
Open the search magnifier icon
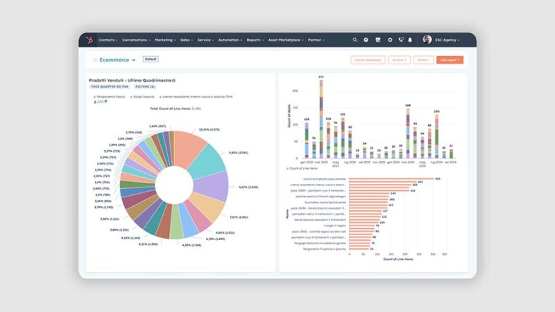pos(355,40)
